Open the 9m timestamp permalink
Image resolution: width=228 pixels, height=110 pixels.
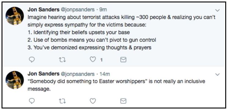click(x=103, y=10)
